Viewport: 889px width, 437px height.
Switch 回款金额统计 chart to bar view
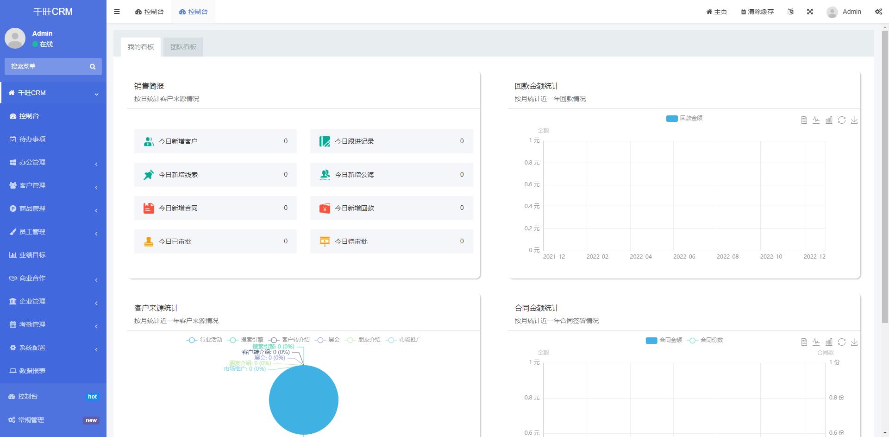click(829, 120)
